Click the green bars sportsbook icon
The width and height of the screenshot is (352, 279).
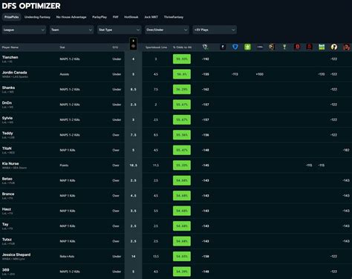[322, 47]
